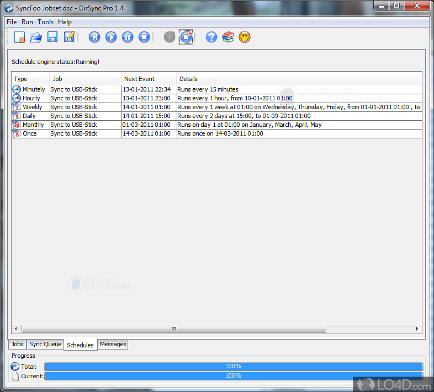Minimize the DirSync Pro window
434x392 pixels.
point(382,6)
